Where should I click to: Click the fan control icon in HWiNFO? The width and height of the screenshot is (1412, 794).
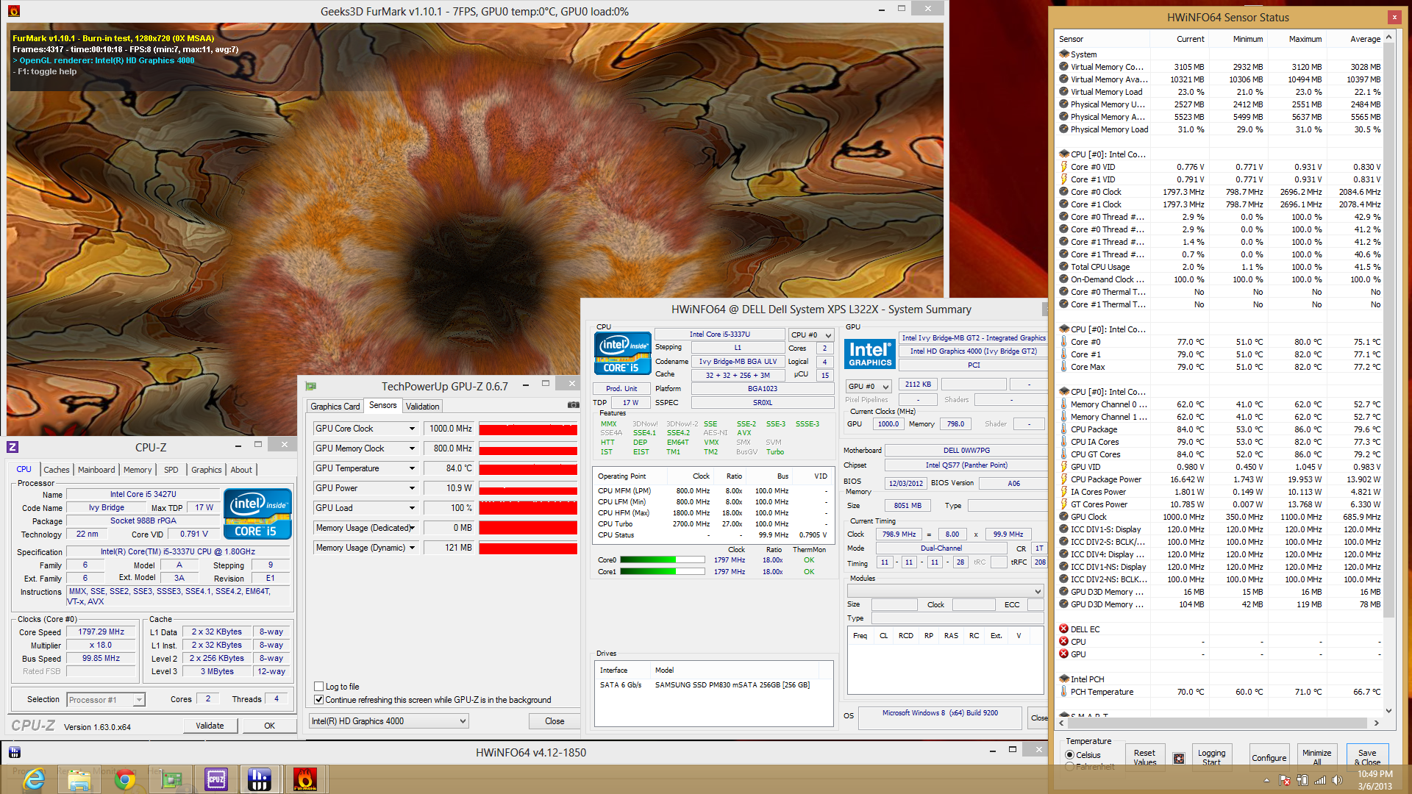[1179, 758]
